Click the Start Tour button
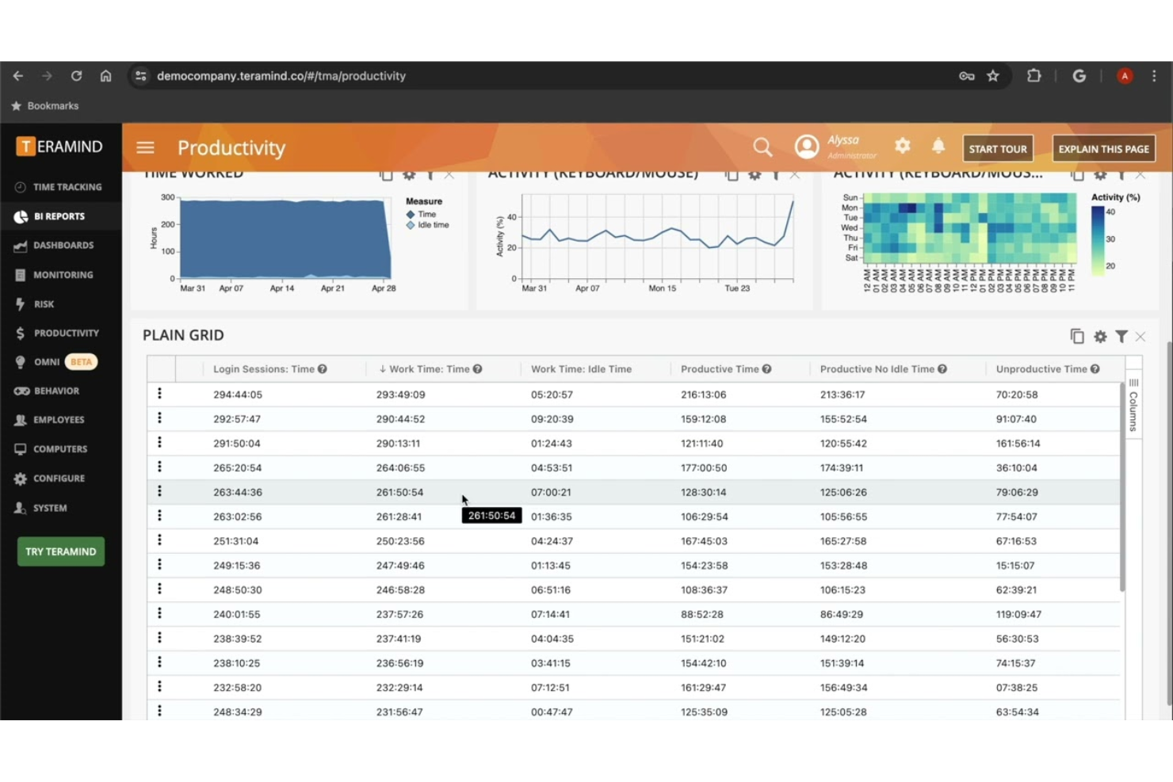Image resolution: width=1173 pixels, height=782 pixels. (x=997, y=148)
